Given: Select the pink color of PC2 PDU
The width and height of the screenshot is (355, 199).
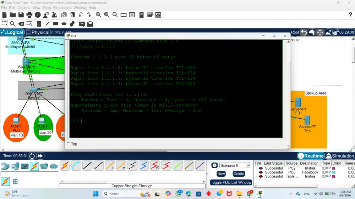Looking at the screenshot, I should [333, 168].
